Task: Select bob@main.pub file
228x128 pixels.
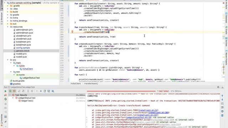Action: (23, 45)
